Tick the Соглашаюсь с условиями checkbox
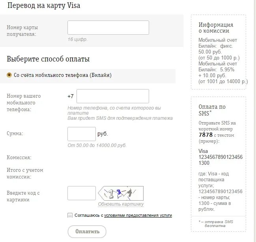The width and height of the screenshot is (256, 242). [x=70, y=215]
